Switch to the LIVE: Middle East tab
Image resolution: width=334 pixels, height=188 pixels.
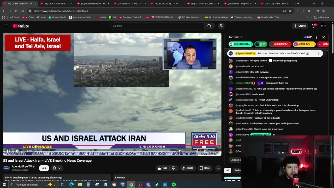[91, 4]
